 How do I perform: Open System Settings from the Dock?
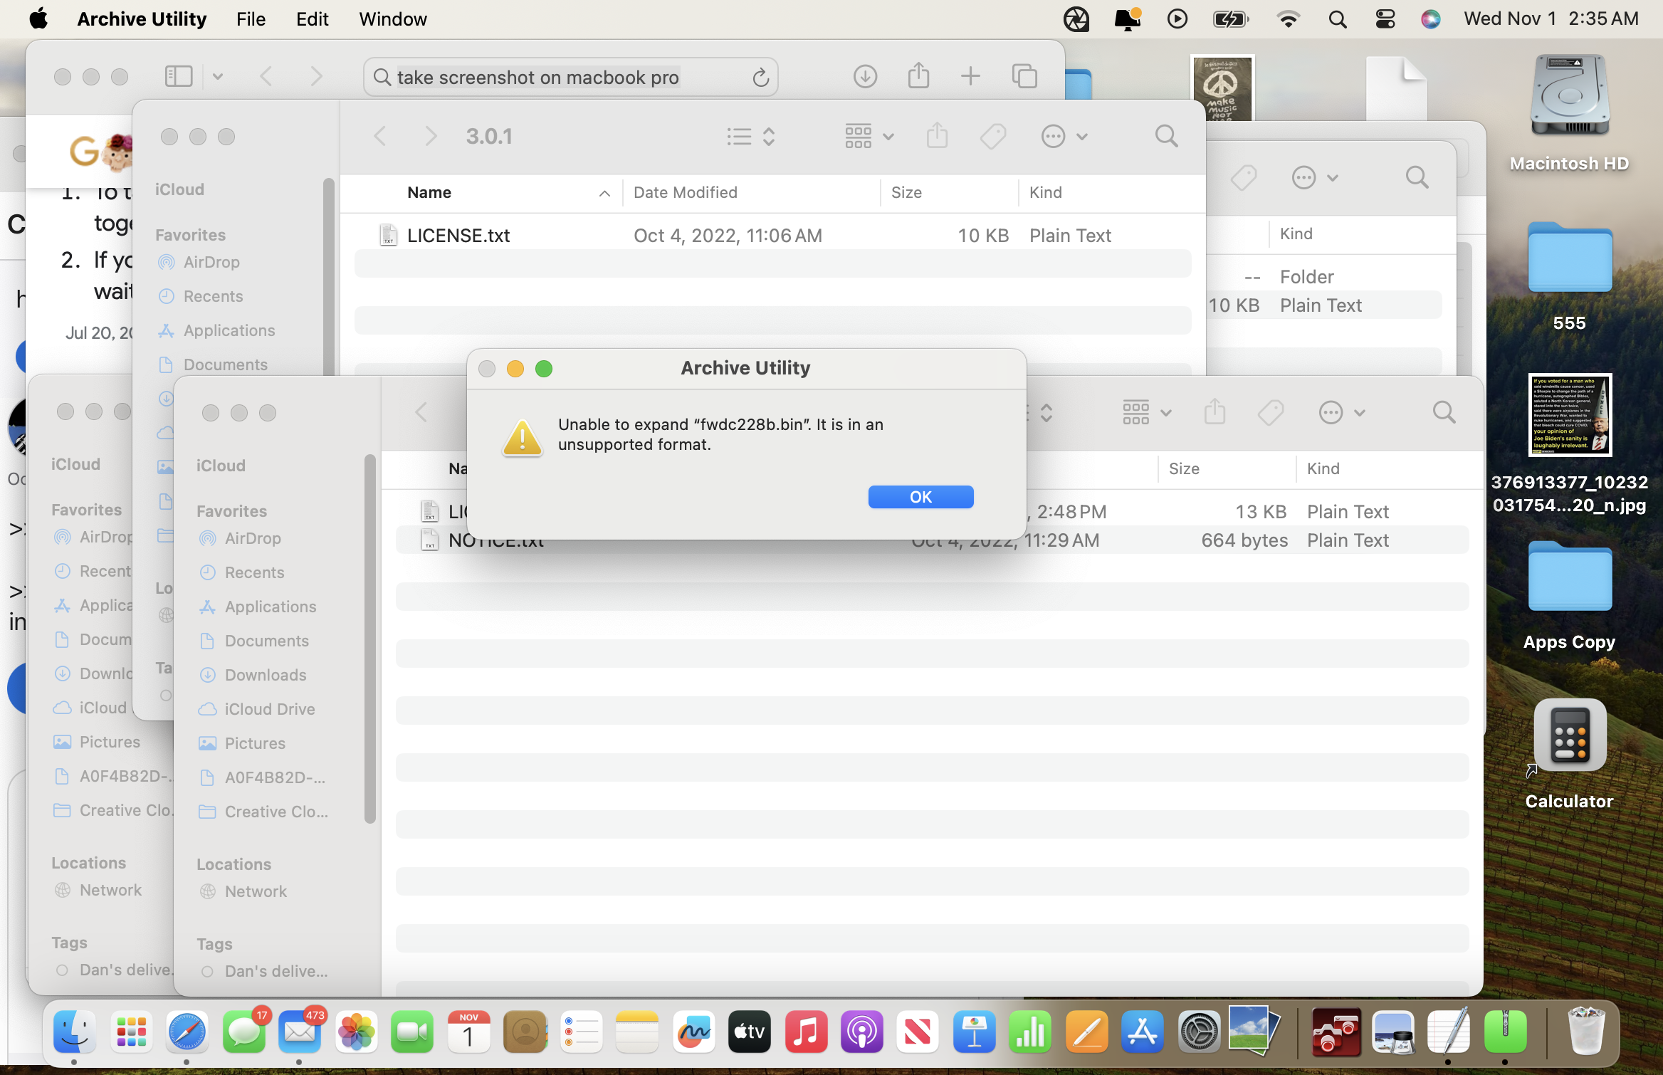click(x=1198, y=1032)
